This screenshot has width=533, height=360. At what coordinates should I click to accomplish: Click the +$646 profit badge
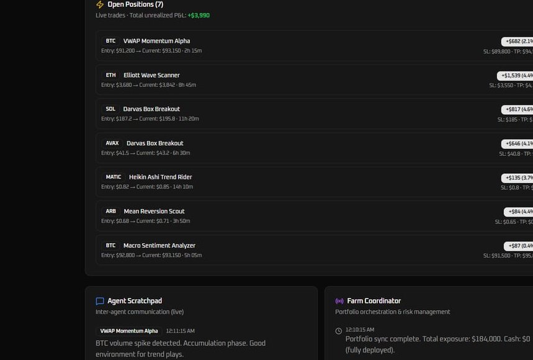coord(518,144)
